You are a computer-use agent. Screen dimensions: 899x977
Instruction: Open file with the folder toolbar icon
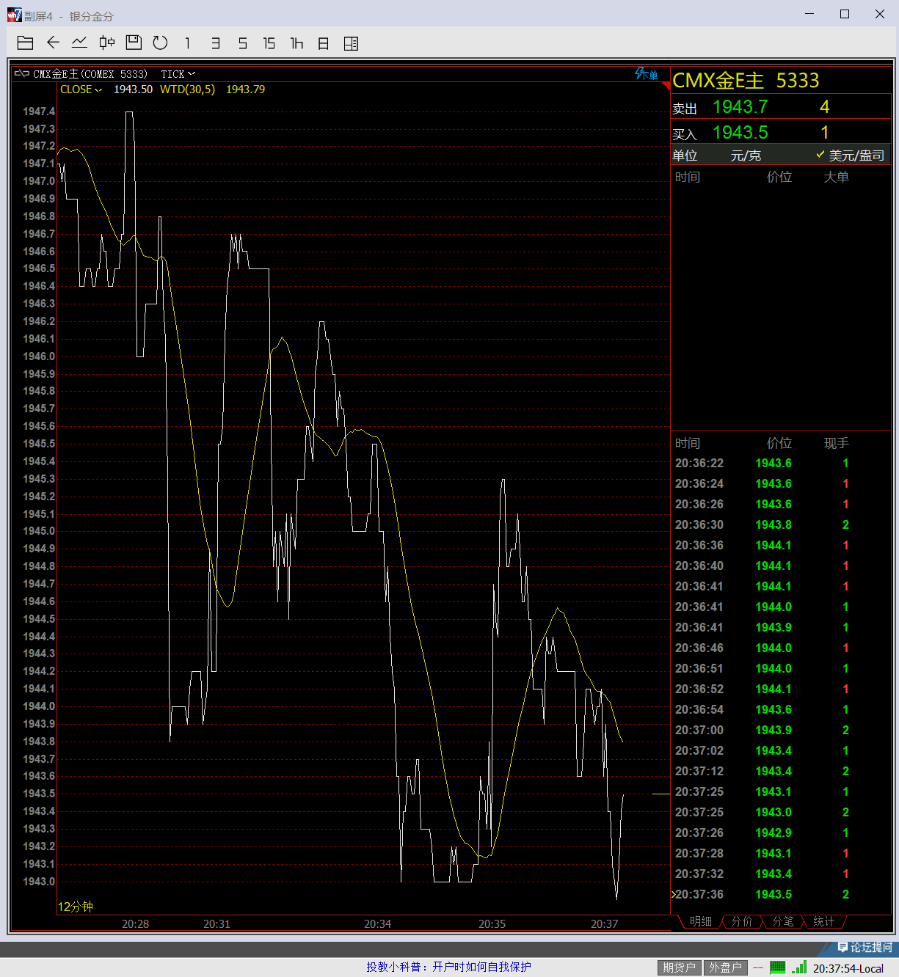coord(25,43)
